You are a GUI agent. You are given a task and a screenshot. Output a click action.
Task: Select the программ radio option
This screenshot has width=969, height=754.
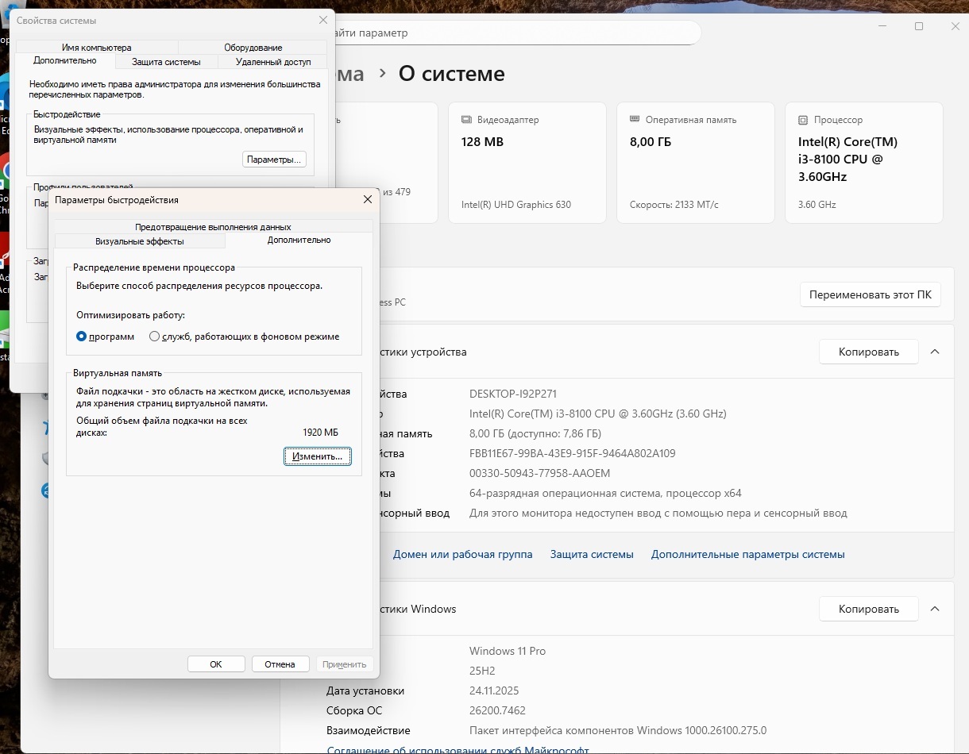(x=81, y=337)
